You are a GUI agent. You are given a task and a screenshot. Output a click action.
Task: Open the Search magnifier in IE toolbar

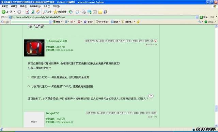[47, 12]
